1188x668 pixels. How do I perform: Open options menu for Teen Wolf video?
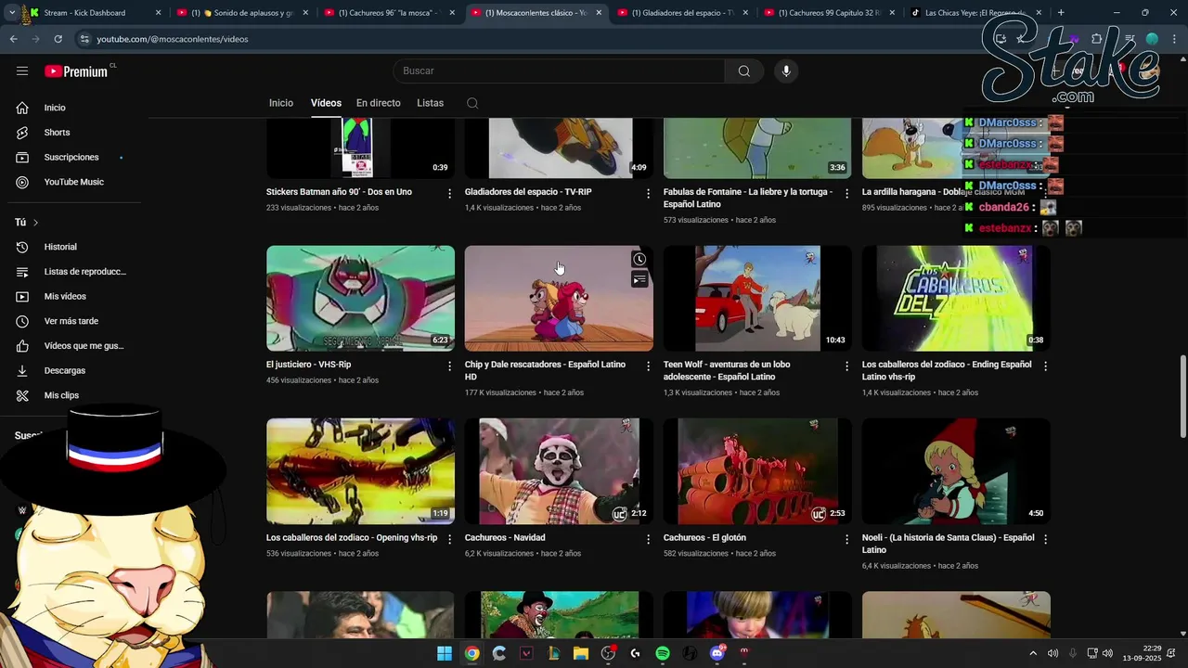(846, 366)
